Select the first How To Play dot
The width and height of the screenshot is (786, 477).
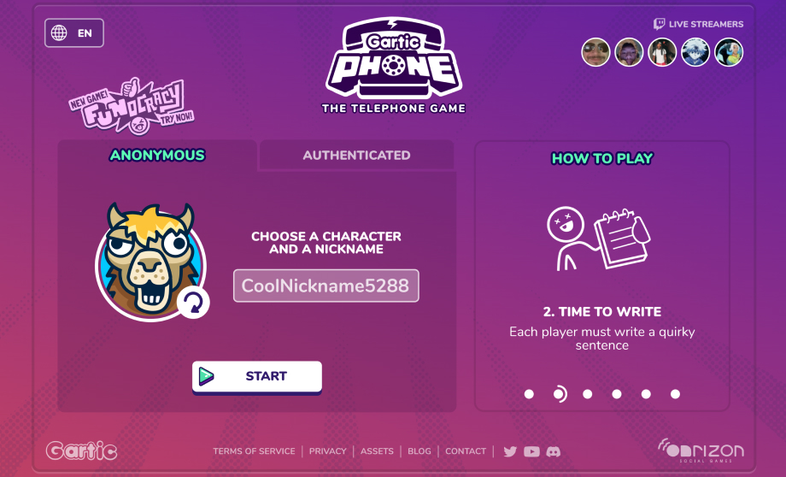point(529,394)
